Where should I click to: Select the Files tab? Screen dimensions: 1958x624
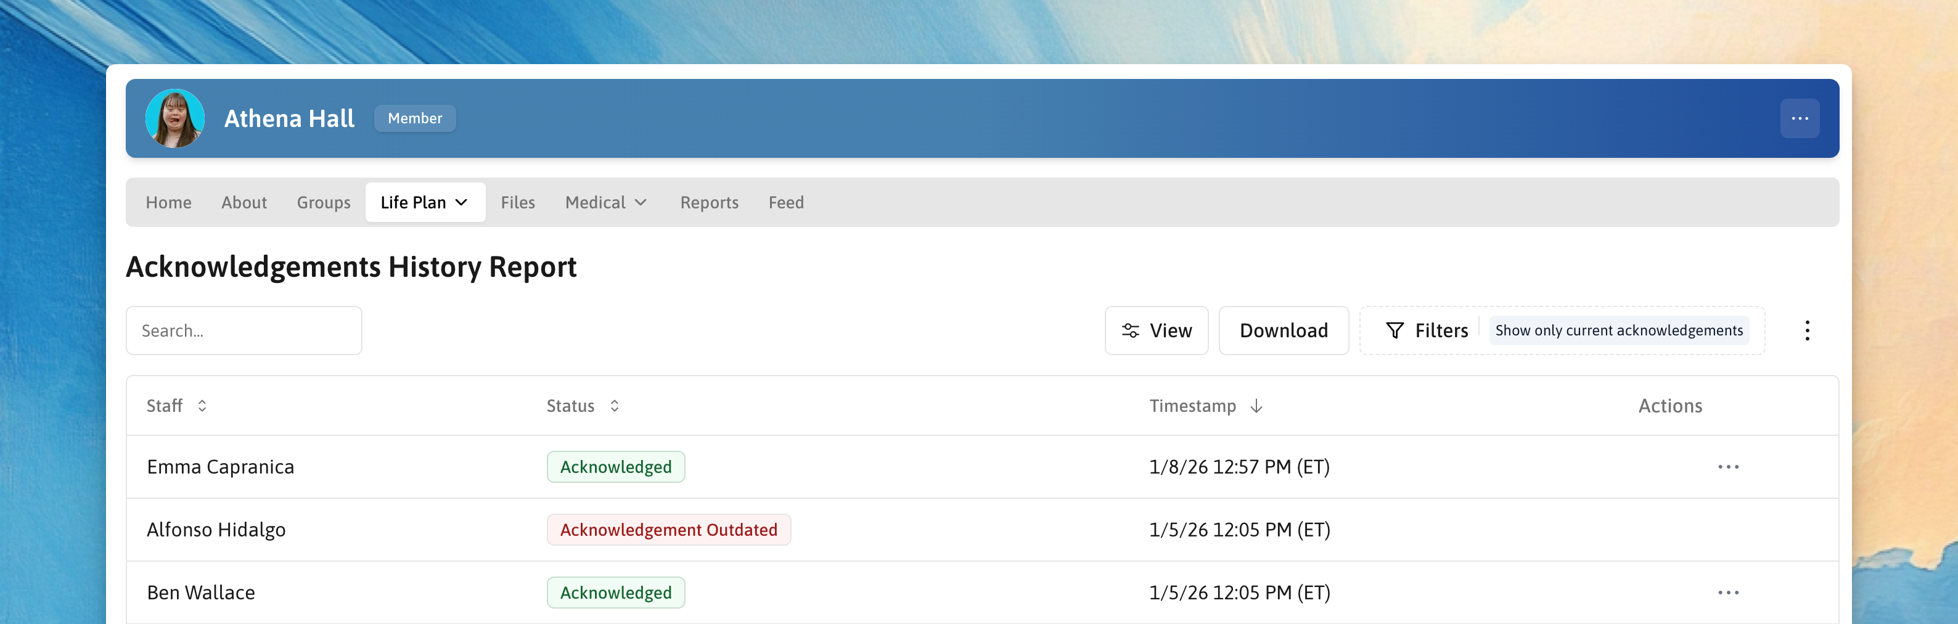pos(518,202)
